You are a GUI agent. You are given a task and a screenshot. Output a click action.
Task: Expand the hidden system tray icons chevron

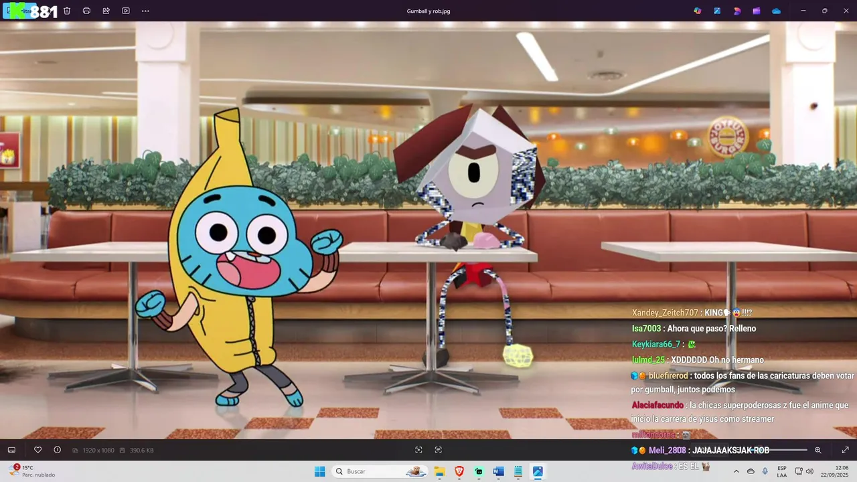tap(736, 471)
